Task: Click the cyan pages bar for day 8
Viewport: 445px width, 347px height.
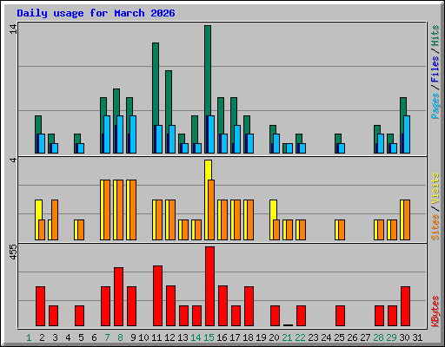Action: coord(120,134)
